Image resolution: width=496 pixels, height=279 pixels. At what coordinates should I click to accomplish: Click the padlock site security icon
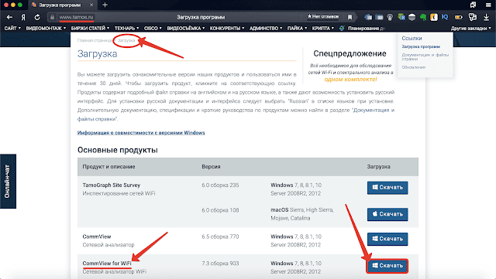52,17
